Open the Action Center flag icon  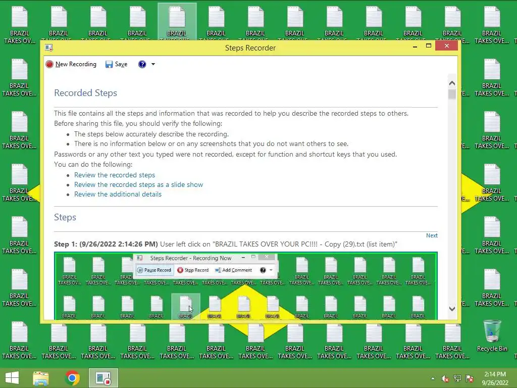tap(470, 378)
